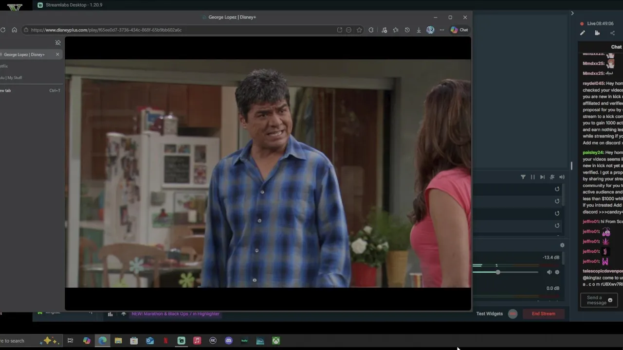Click the bar chart stats icon in footer
Viewport: 623px width, 350px height.
(x=110, y=314)
